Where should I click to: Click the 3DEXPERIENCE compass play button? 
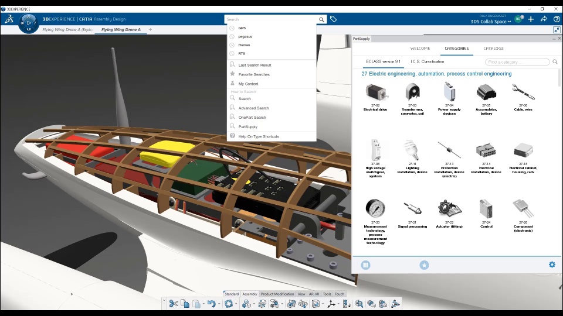(x=29, y=23)
